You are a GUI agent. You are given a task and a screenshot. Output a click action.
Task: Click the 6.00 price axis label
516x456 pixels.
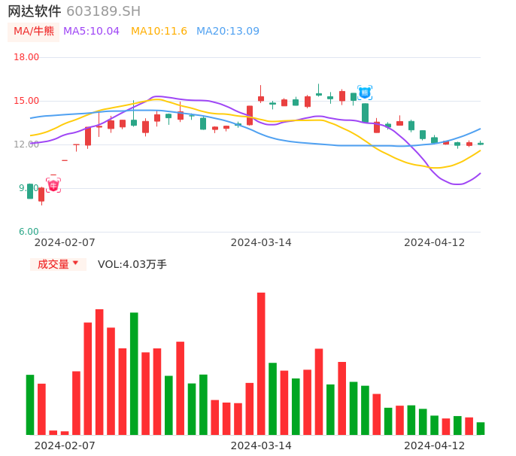coord(29,232)
